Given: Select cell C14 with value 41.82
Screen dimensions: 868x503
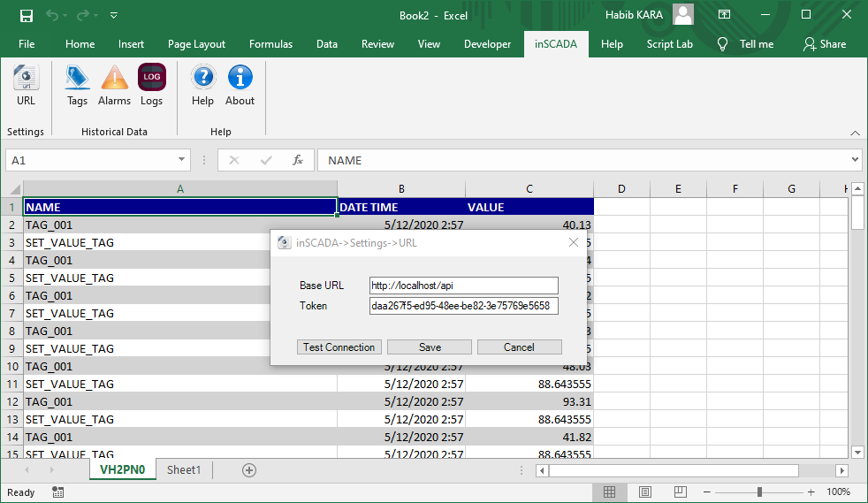Looking at the screenshot, I should (x=529, y=438).
